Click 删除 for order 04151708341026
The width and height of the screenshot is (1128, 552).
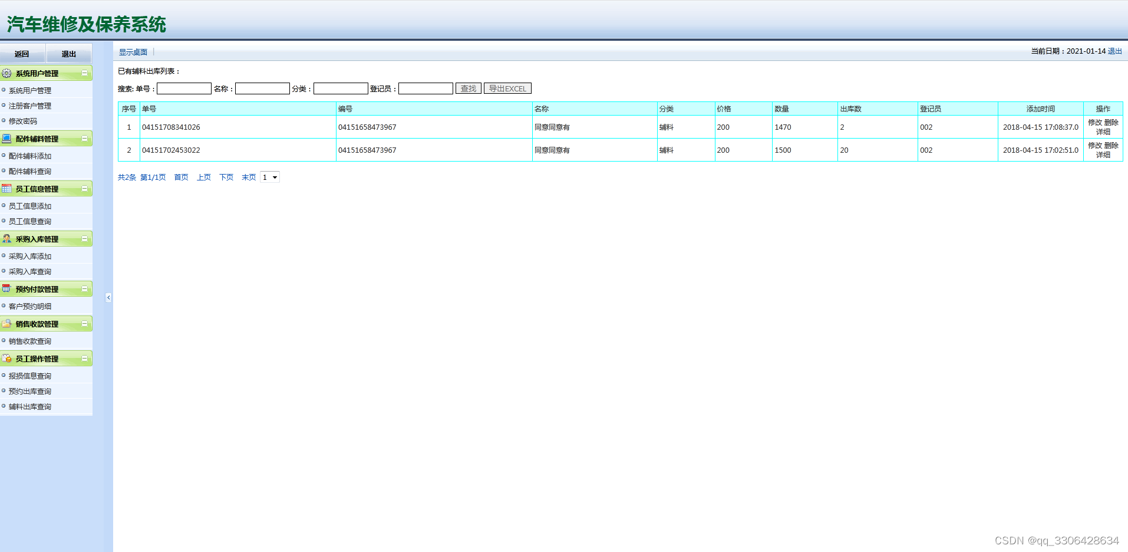[1111, 122]
